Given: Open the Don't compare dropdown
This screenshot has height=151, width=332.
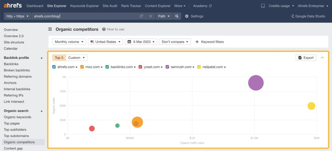Looking at the screenshot, I should [175, 42].
